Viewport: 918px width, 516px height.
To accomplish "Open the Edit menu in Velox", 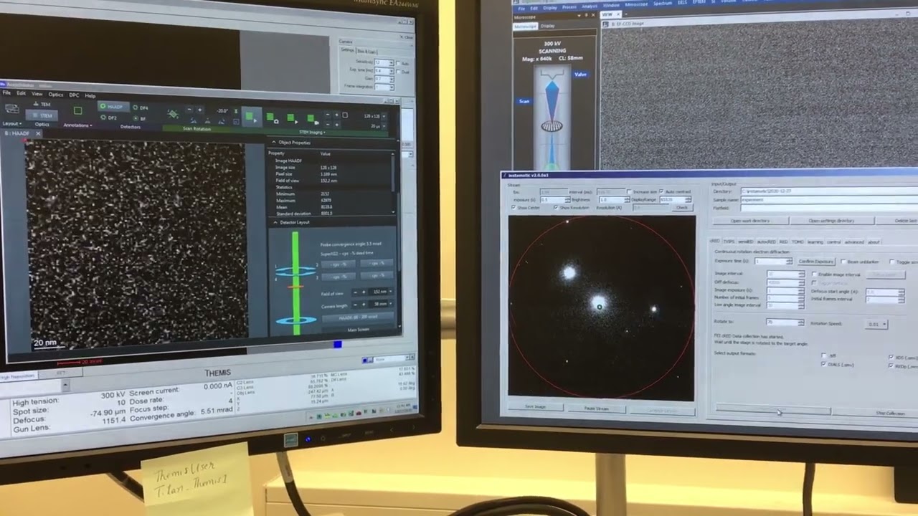I will point(22,93).
